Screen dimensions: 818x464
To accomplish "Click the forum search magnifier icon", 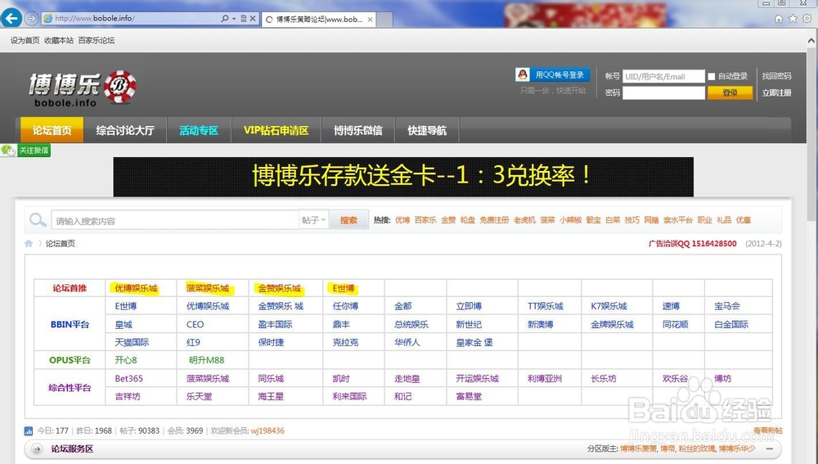I will [x=38, y=220].
